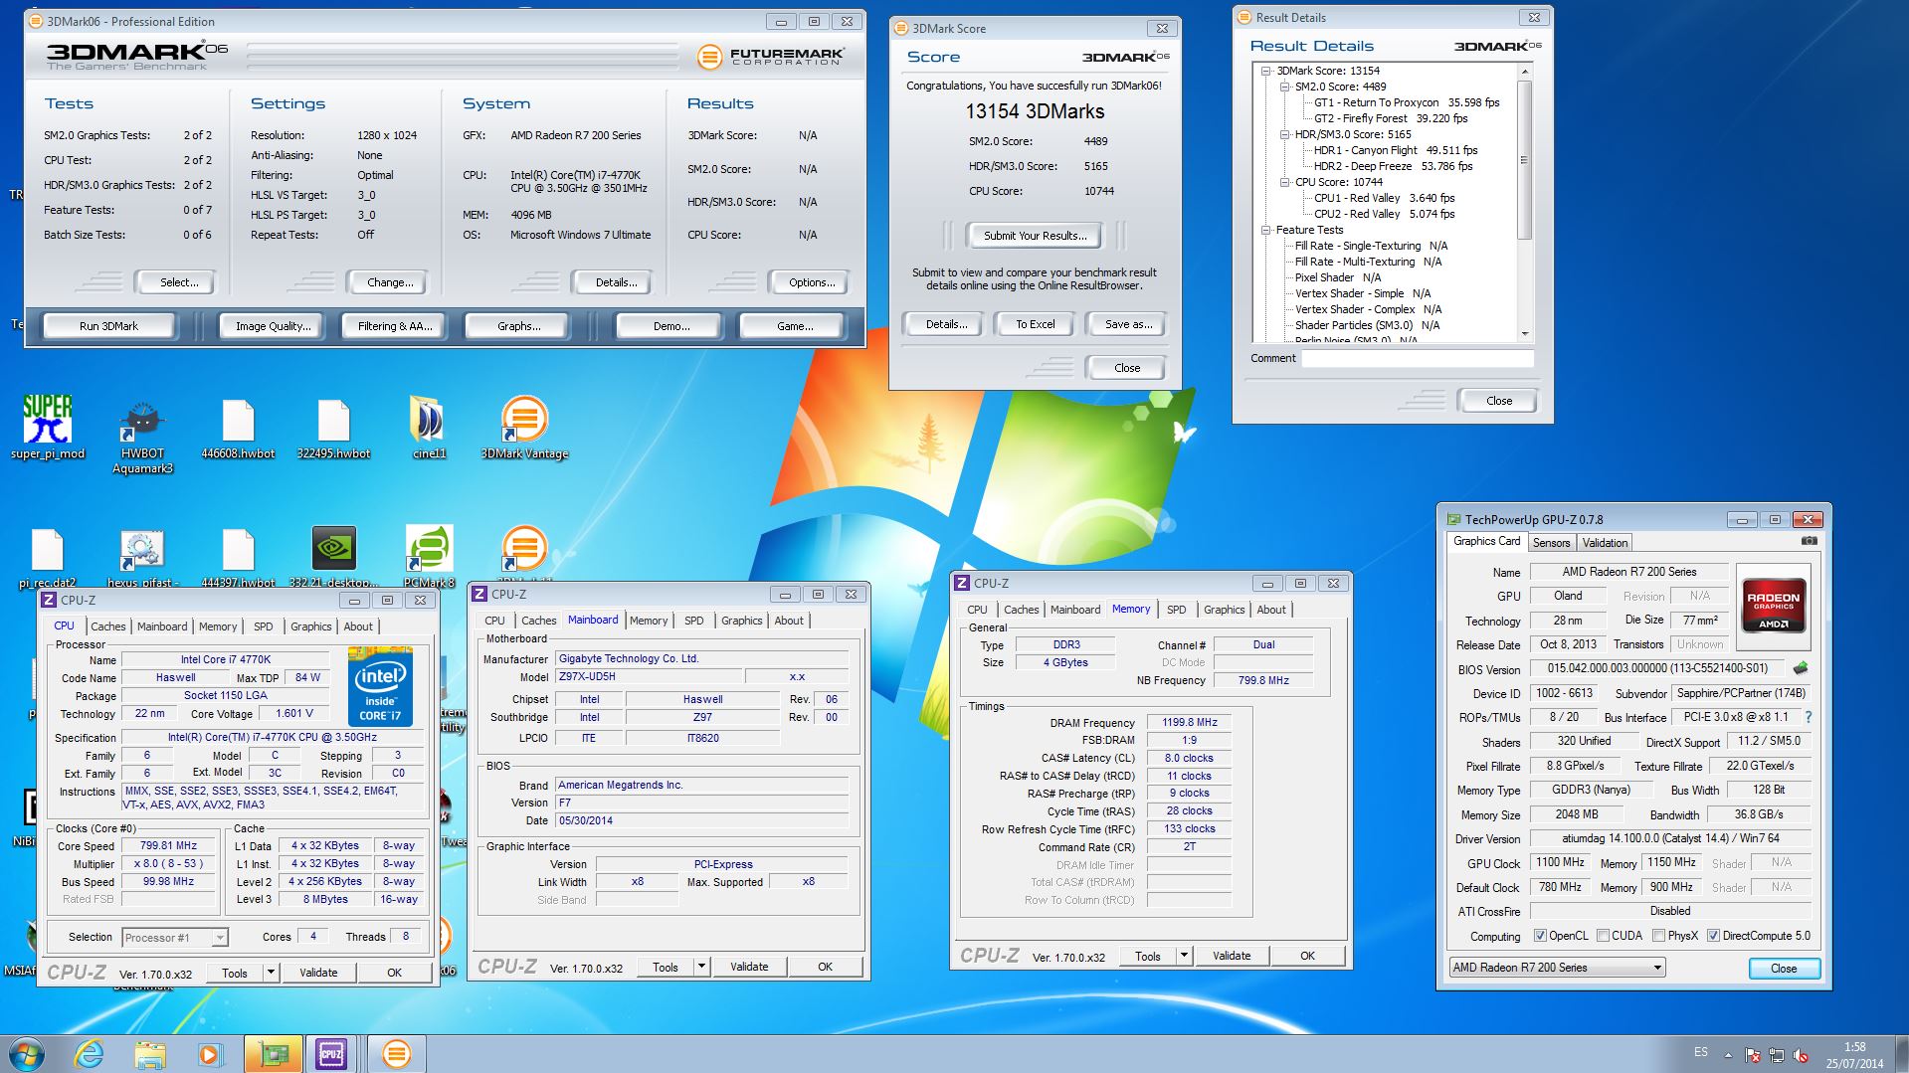
Task: Open the PCMark 8 desktop icon
Action: point(429,555)
